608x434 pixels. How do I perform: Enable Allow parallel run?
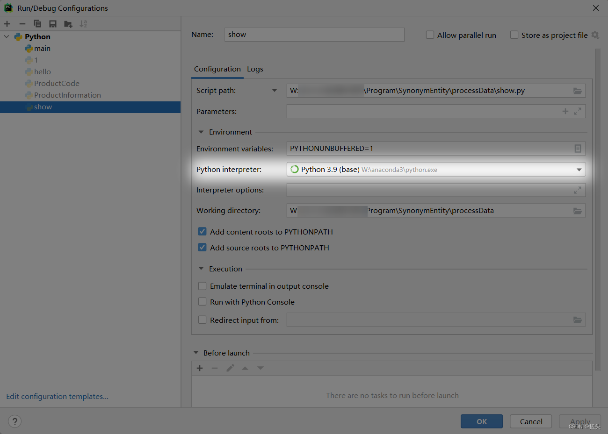click(430, 34)
